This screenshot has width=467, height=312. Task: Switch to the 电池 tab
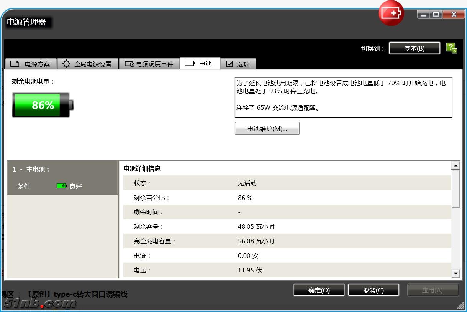pyautogui.click(x=200, y=64)
